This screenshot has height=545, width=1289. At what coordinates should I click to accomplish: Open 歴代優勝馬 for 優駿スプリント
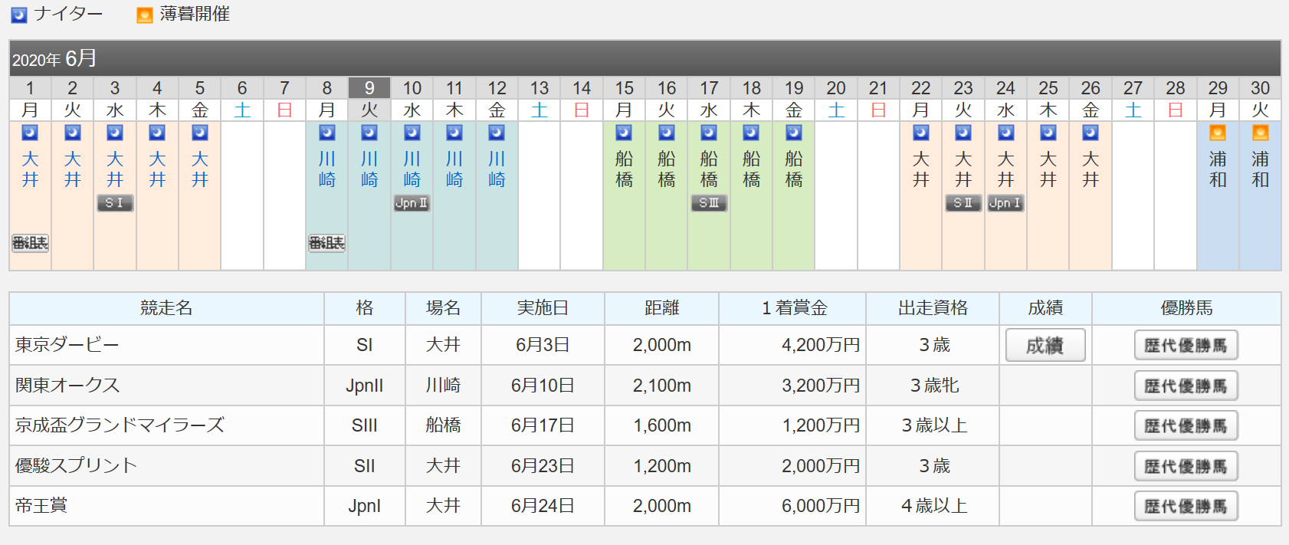tap(1186, 466)
